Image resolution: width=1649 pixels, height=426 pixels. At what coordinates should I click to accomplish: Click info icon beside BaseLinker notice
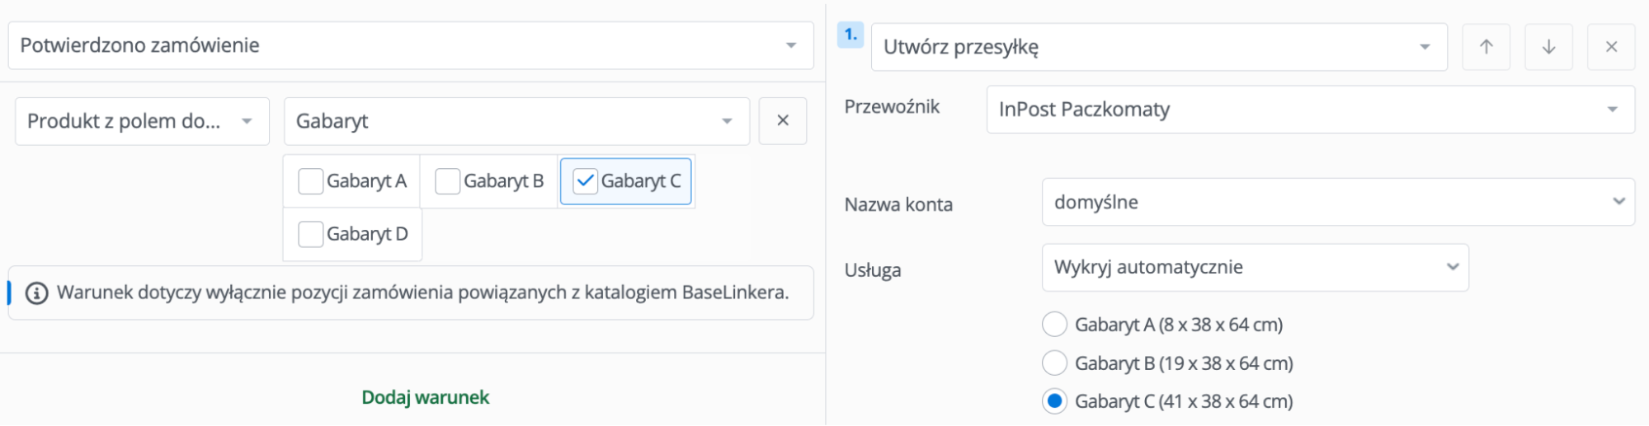click(36, 293)
